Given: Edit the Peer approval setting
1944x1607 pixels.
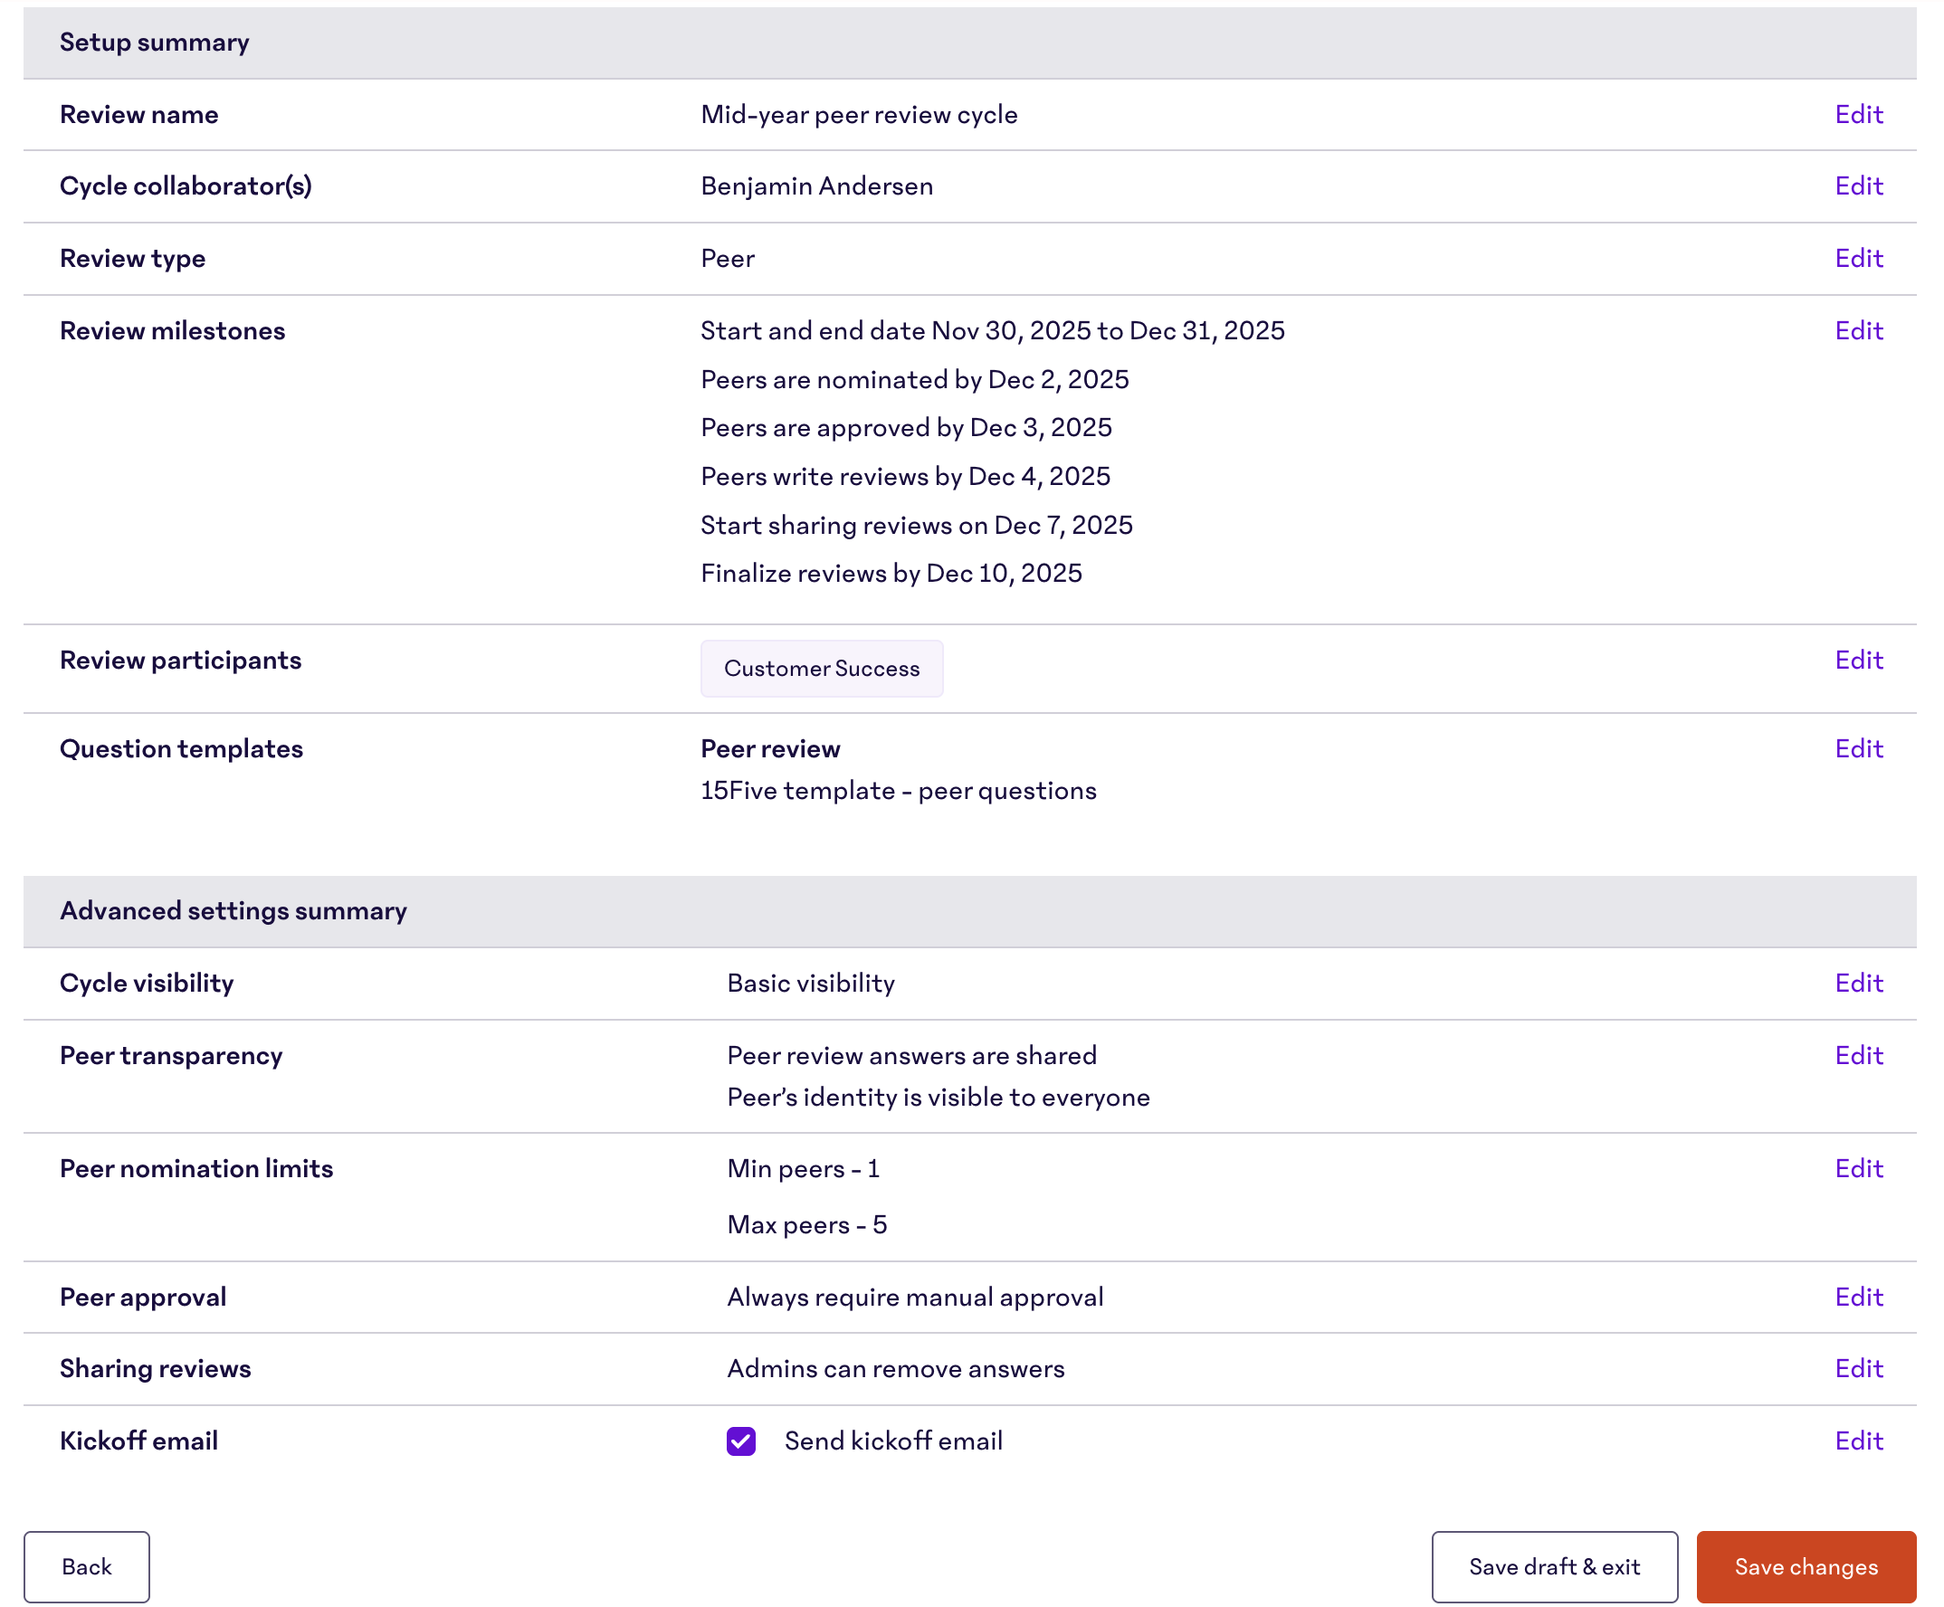Looking at the screenshot, I should pyautogui.click(x=1858, y=1297).
